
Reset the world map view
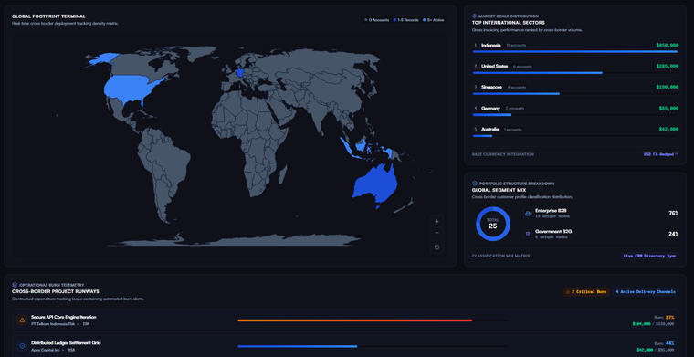click(x=436, y=247)
